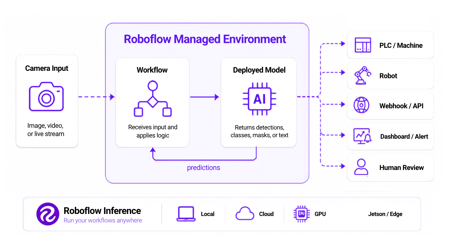Click the Human Review person icon
This screenshot has height=252, width=452.
pos(361,167)
